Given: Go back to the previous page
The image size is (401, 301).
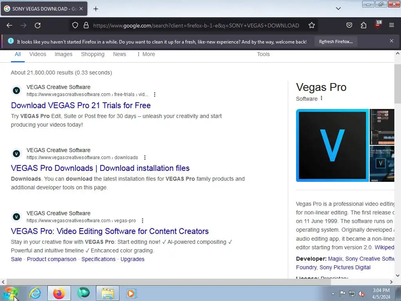Looking at the screenshot, I should [x=9, y=25].
